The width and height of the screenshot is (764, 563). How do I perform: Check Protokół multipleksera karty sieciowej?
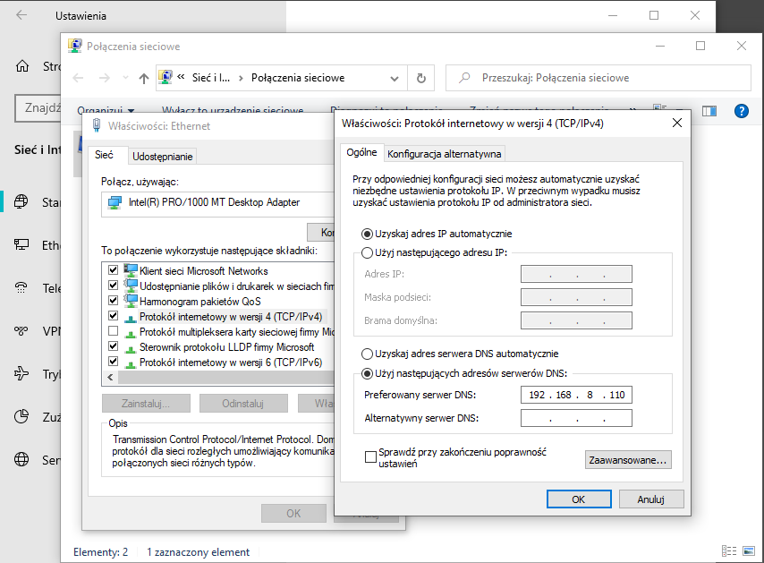[113, 331]
